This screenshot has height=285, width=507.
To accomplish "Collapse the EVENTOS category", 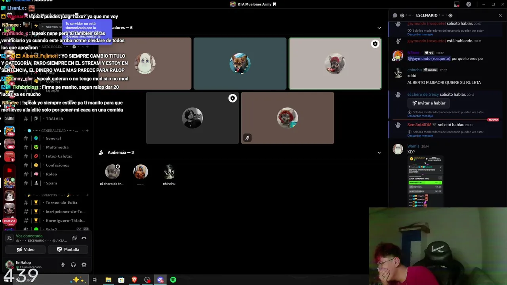I will tap(50, 195).
